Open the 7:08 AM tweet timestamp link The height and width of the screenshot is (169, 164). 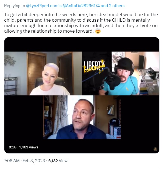[x=12, y=160]
